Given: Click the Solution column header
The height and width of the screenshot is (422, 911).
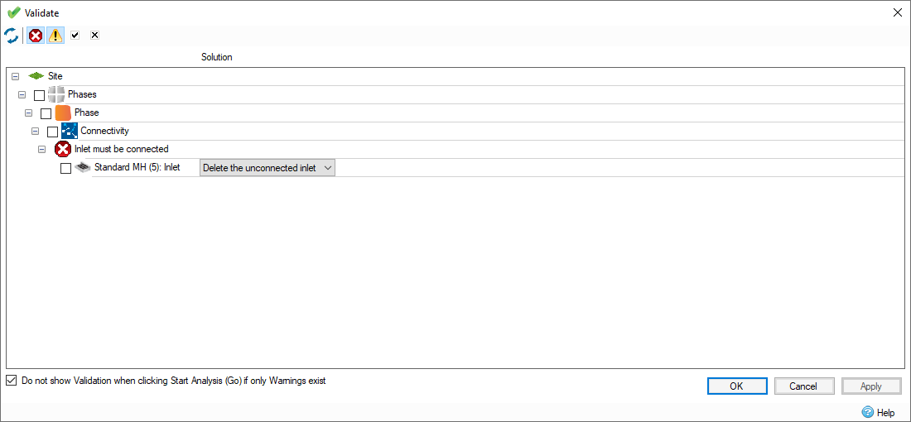Looking at the screenshot, I should coord(216,57).
